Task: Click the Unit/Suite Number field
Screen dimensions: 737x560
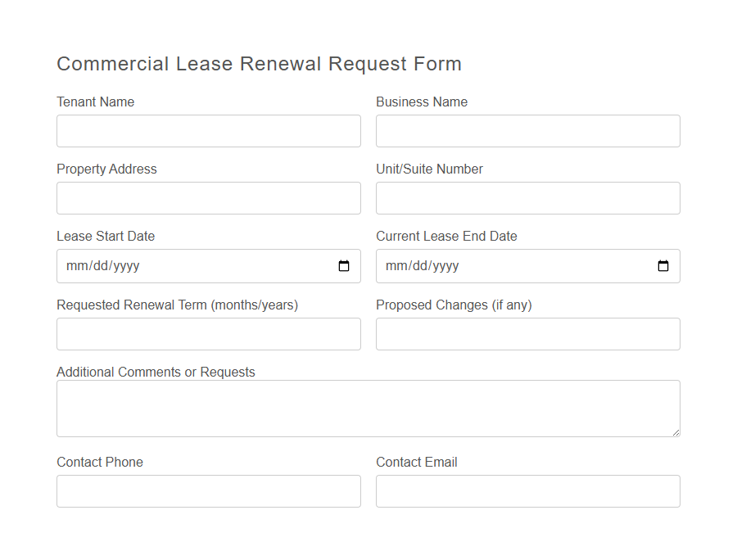Action: (x=527, y=198)
